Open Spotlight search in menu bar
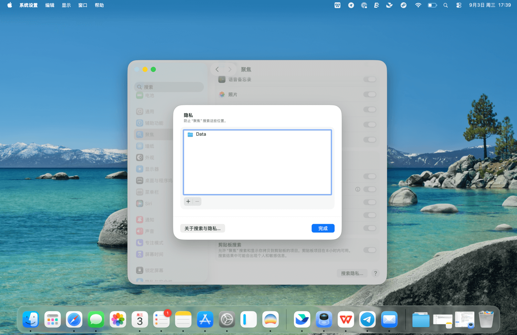 446,5
